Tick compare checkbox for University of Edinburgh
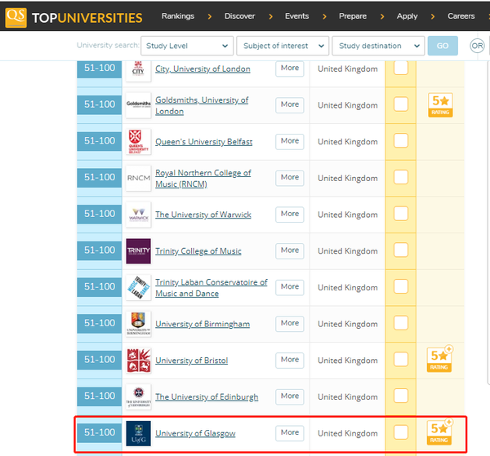The width and height of the screenshot is (490, 456). pyautogui.click(x=401, y=396)
